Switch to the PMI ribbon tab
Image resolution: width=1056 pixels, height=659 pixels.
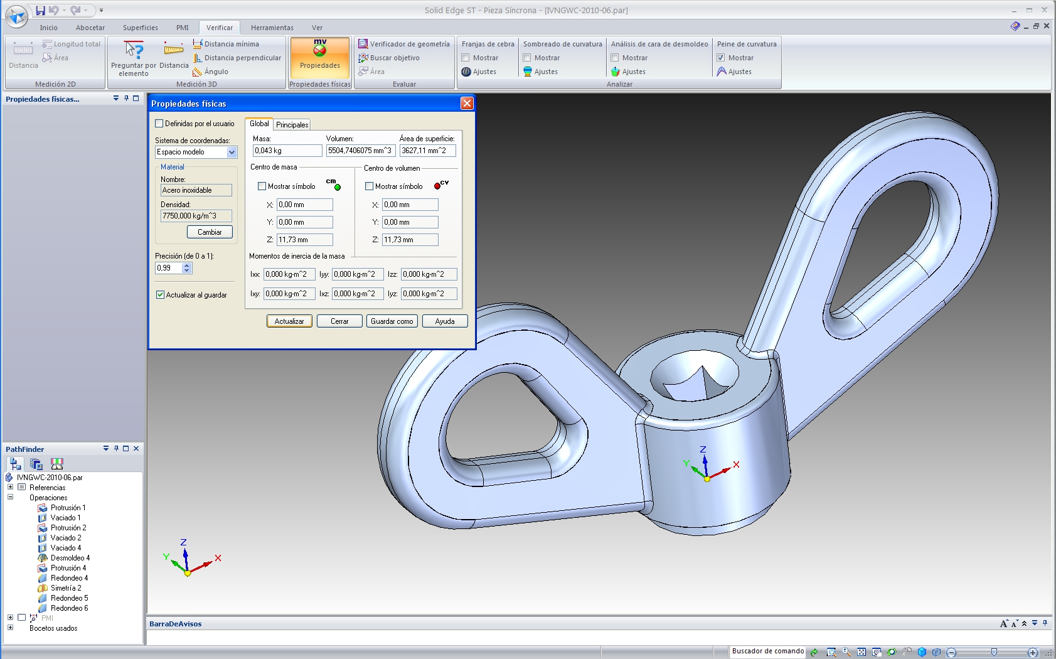(182, 28)
